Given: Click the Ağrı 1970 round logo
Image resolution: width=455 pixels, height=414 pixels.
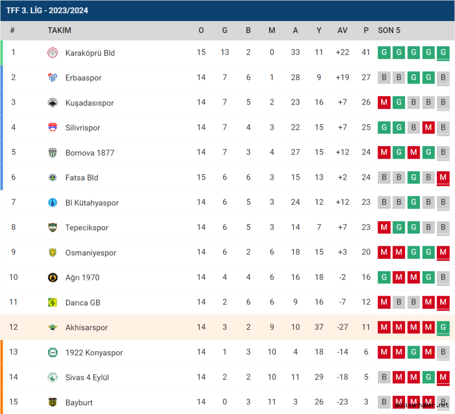Looking at the screenshot, I should [x=52, y=278].
